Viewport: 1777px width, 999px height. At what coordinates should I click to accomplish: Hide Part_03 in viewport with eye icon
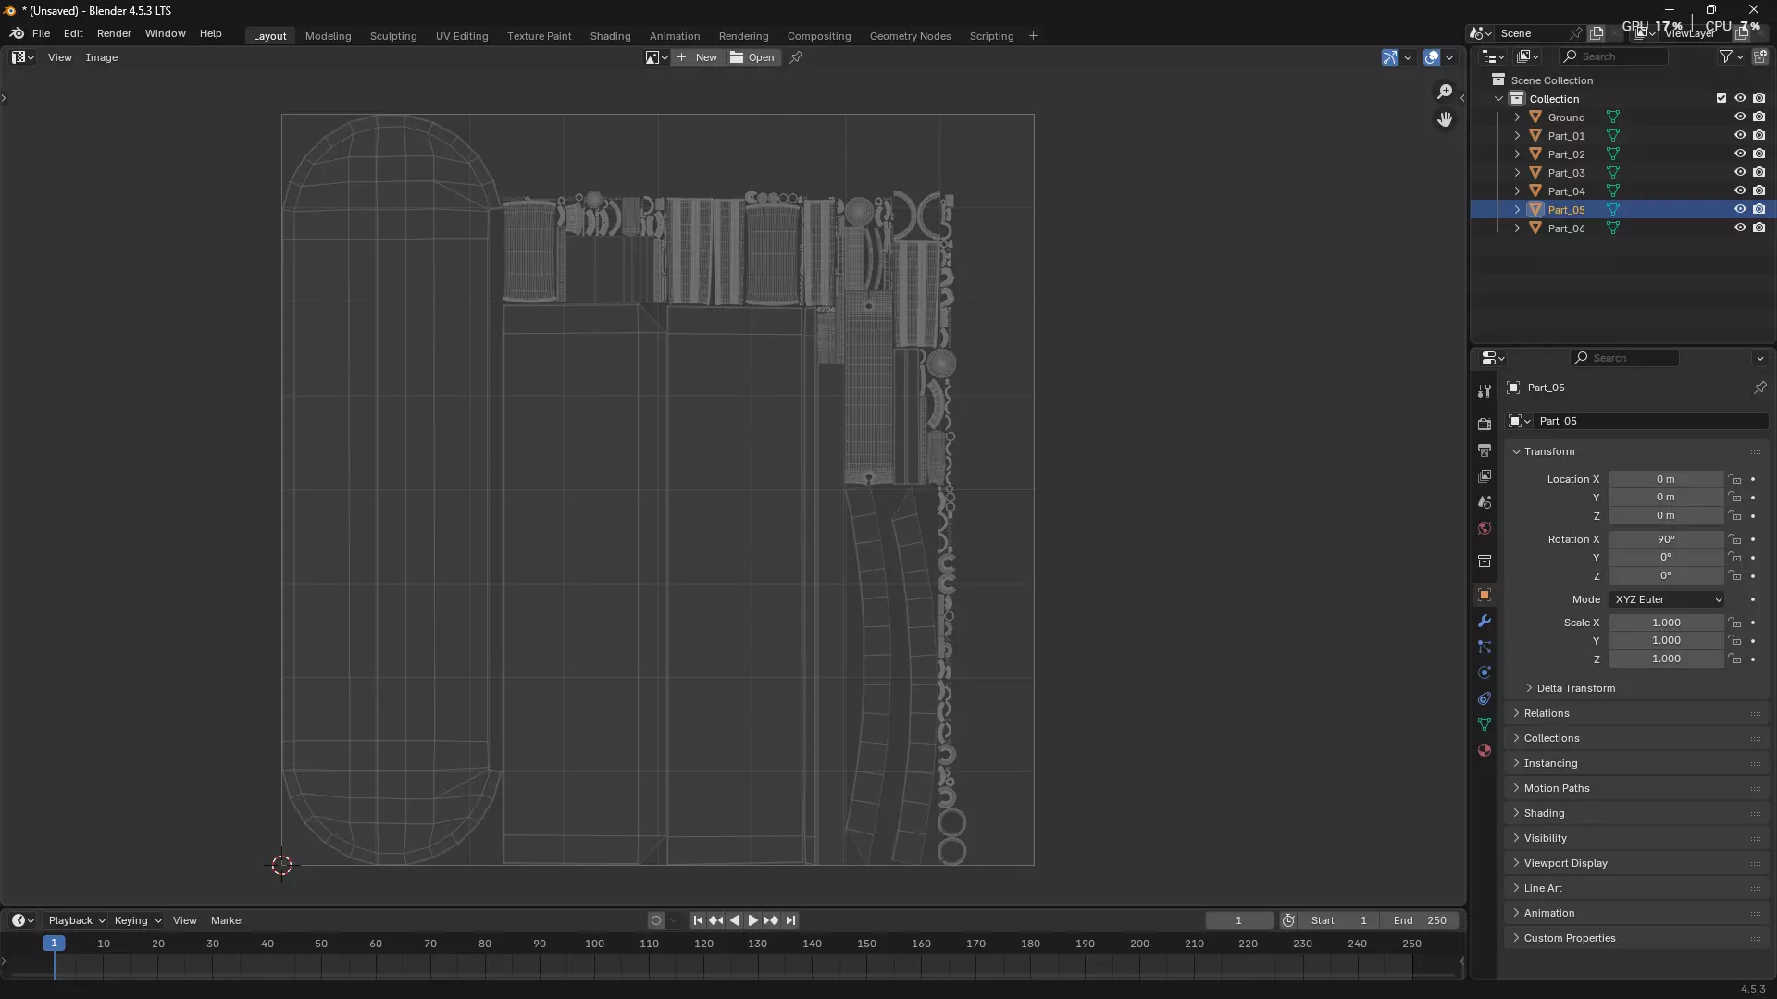[1740, 173]
